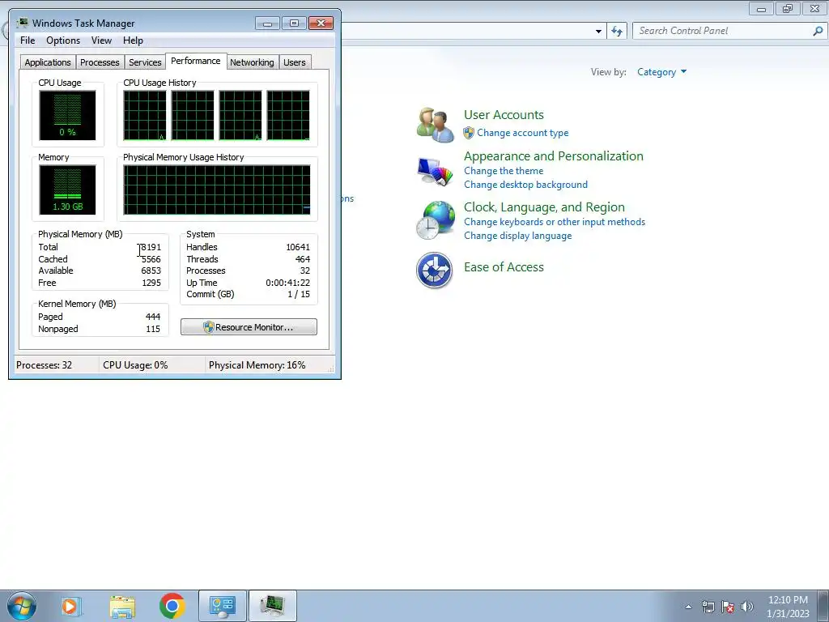The width and height of the screenshot is (829, 622).
Task: Refresh the Control Panel address bar
Action: (617, 31)
